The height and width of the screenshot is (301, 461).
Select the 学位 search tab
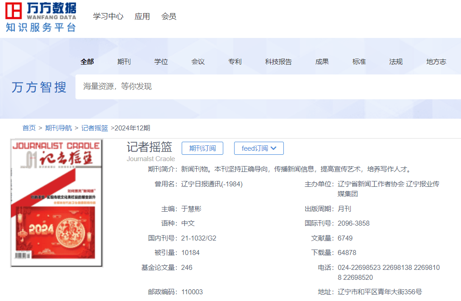(x=161, y=62)
